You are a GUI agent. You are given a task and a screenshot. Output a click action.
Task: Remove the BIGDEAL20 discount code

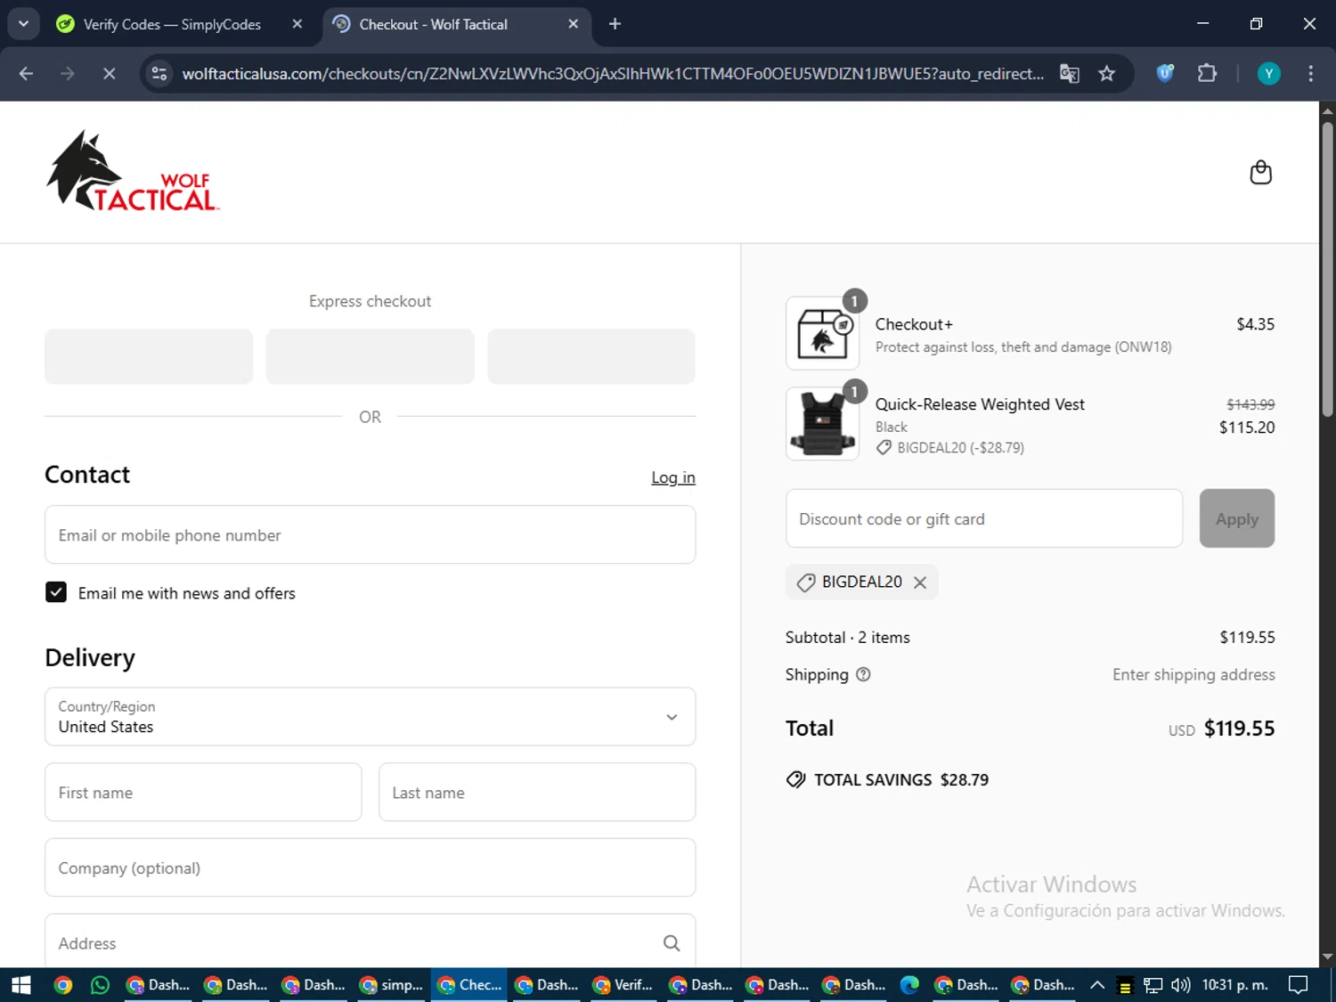(x=920, y=582)
